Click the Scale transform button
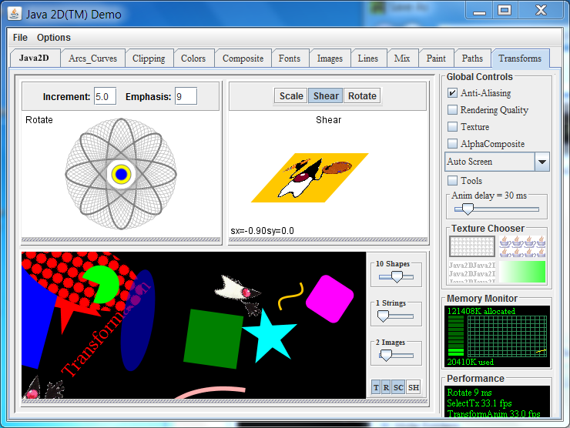This screenshot has width=570, height=428. tap(291, 96)
